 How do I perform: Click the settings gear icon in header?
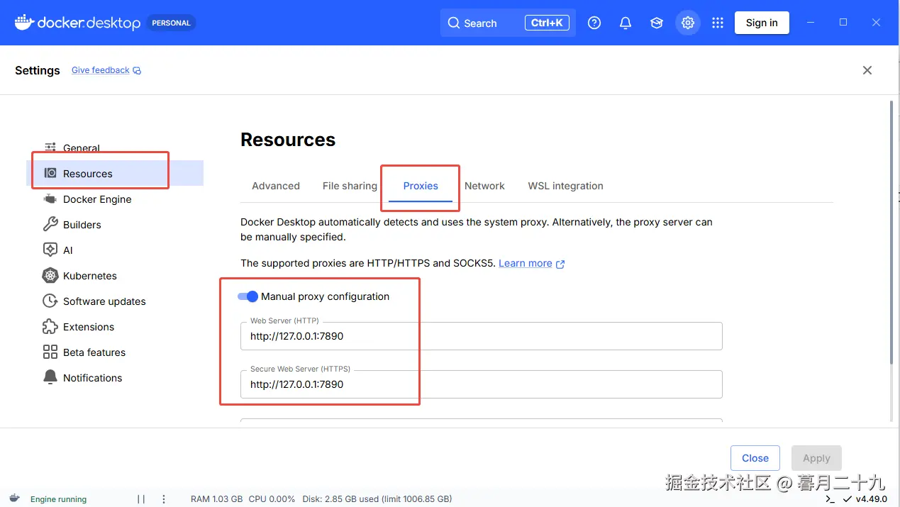688,23
